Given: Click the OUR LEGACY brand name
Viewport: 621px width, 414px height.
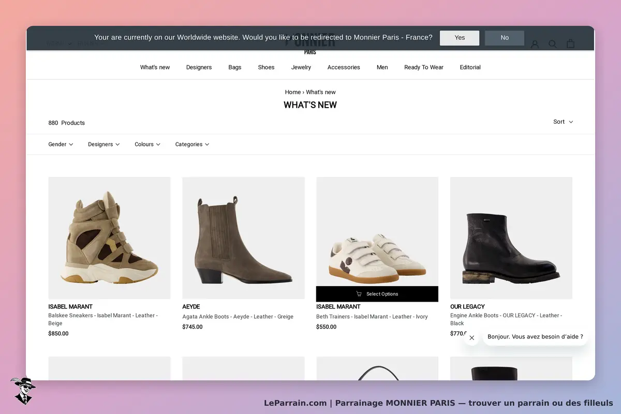Looking at the screenshot, I should click(467, 307).
